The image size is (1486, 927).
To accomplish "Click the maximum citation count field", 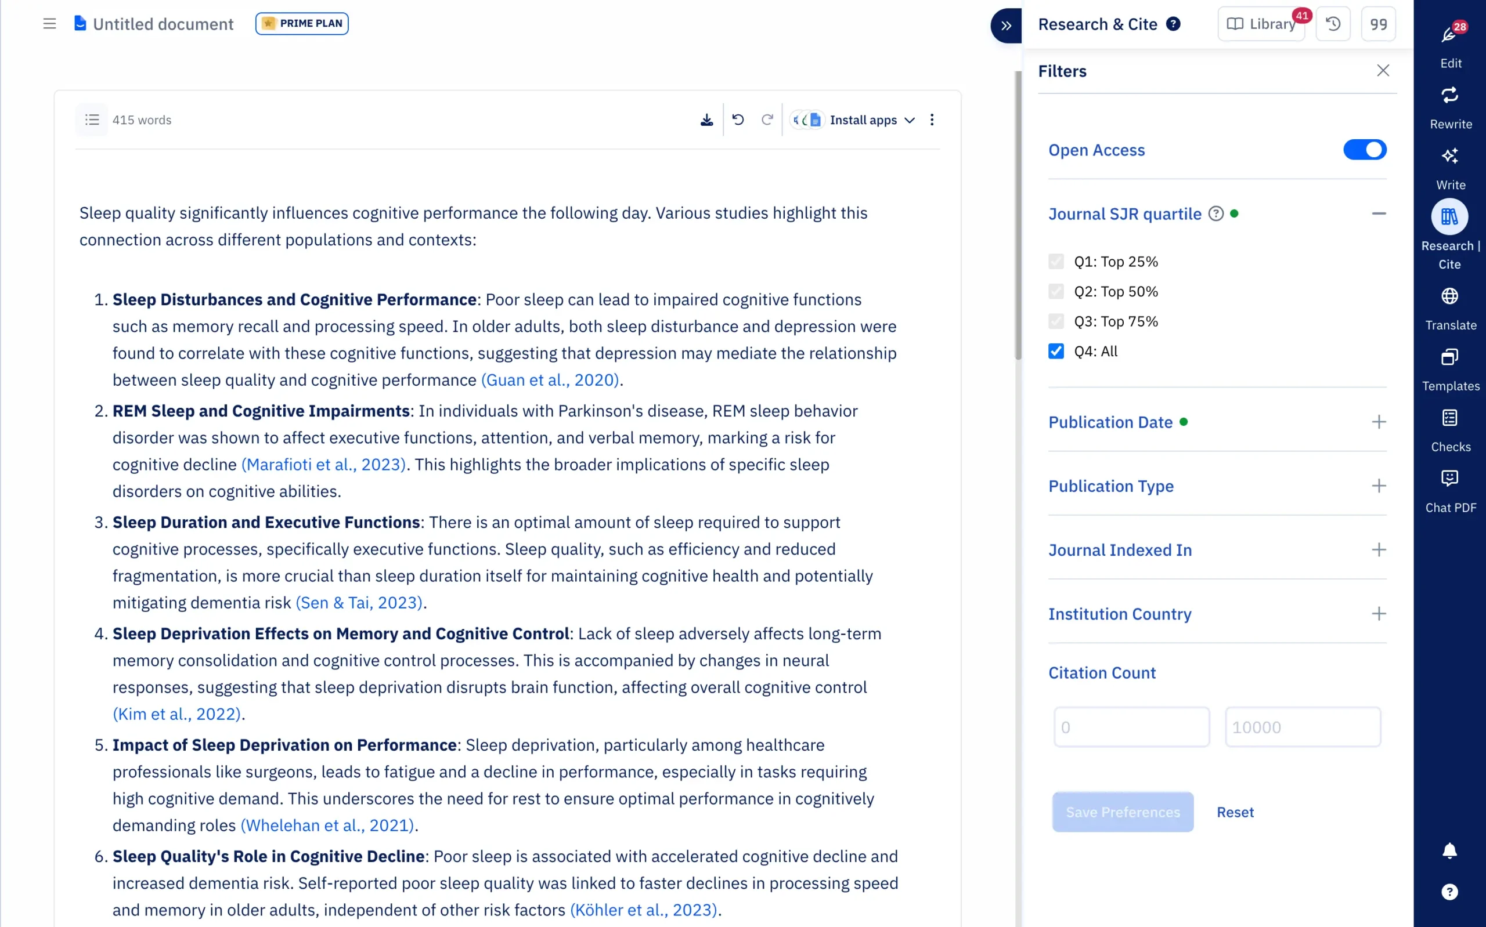I will [x=1303, y=727].
